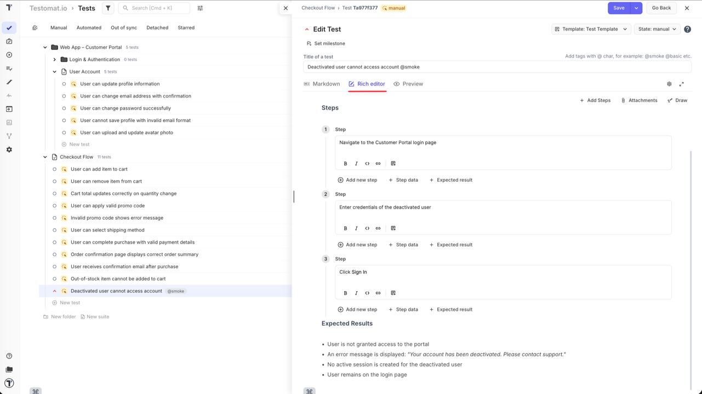Open the Runs play icon in left sidebar
702x394 pixels.
coord(9,55)
